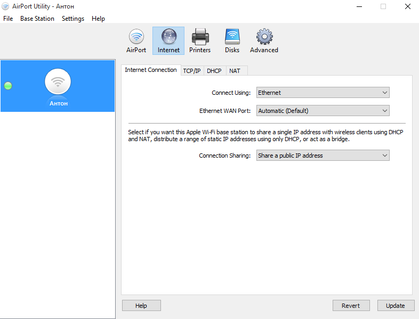Select the Internet toolbar icon

tap(168, 41)
